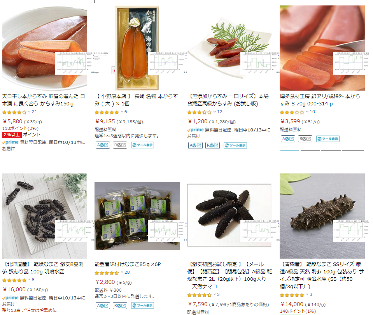This screenshot has width=373, height=315.
Task: Click ツール表示 under 博多食材工房 からすみ
Action: point(328,139)
